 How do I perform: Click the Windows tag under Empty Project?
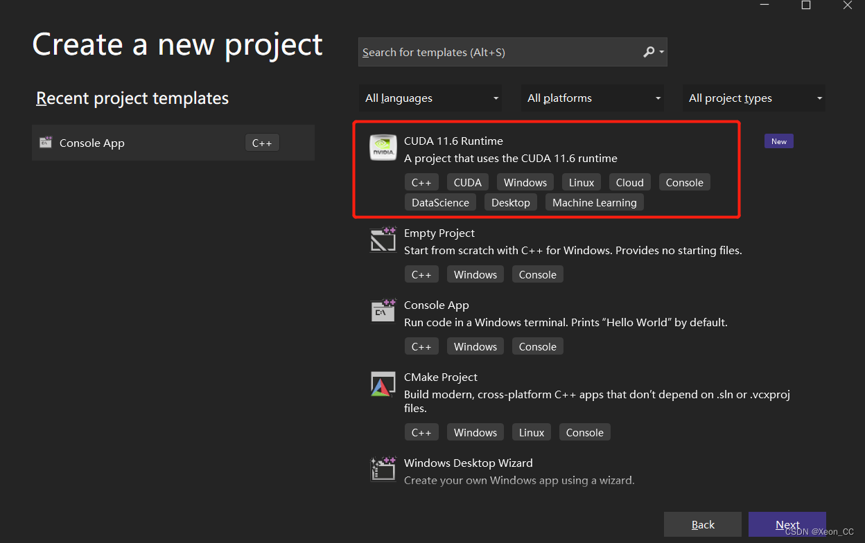[475, 274]
